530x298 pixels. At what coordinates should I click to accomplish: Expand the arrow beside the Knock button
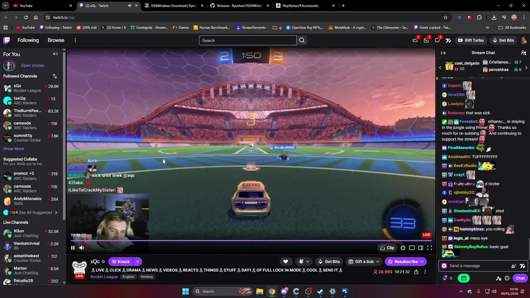(137, 262)
